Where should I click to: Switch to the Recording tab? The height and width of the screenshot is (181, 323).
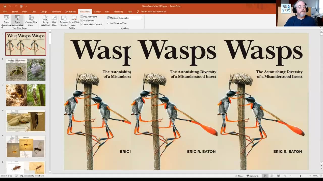(x=118, y=12)
